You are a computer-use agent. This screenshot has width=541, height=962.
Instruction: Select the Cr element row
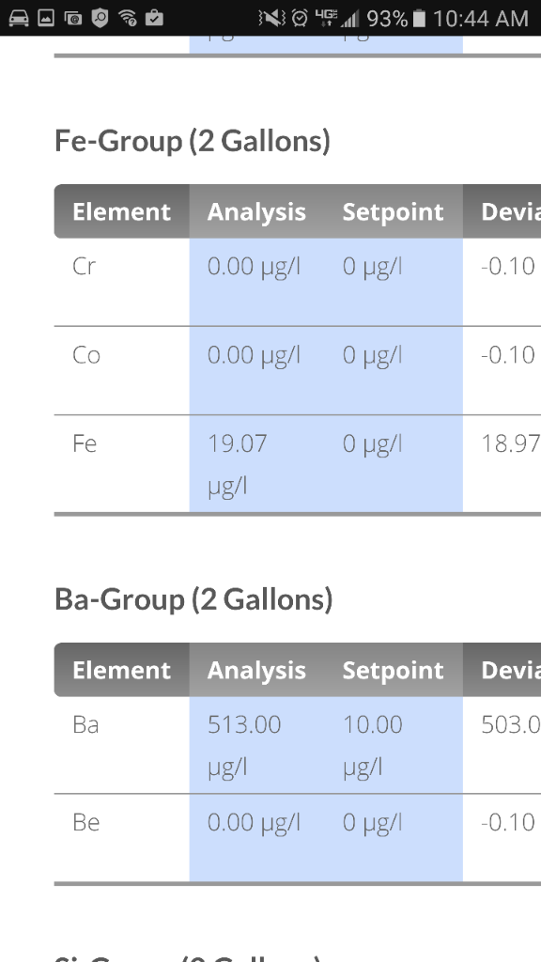tap(298, 282)
